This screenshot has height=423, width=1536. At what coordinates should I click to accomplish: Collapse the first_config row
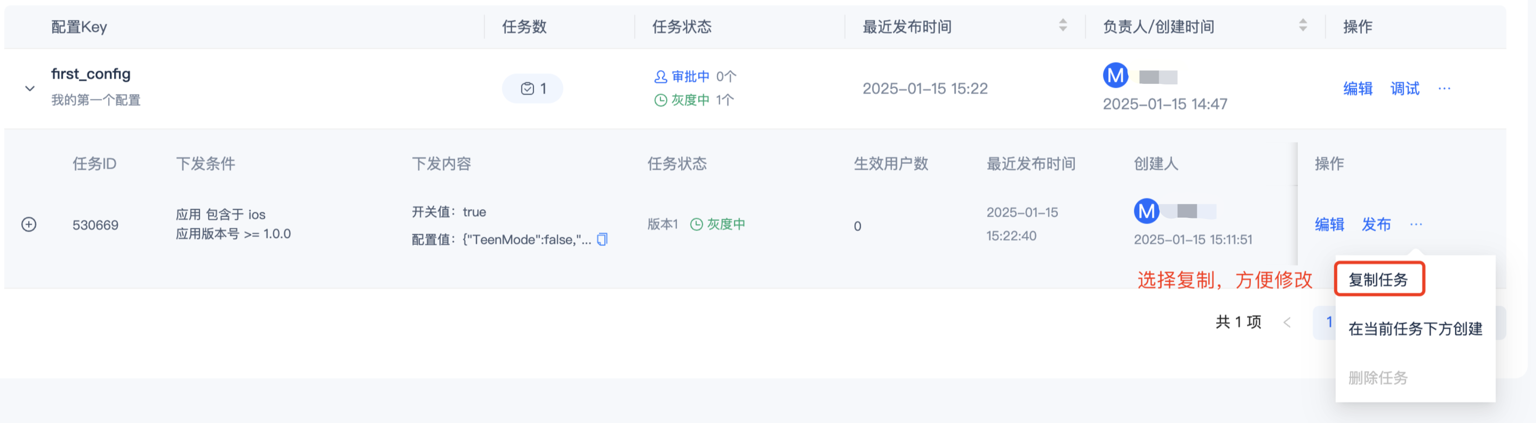[29, 88]
